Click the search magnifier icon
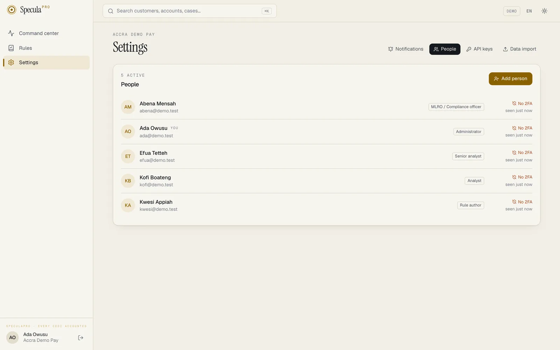 pos(111,11)
